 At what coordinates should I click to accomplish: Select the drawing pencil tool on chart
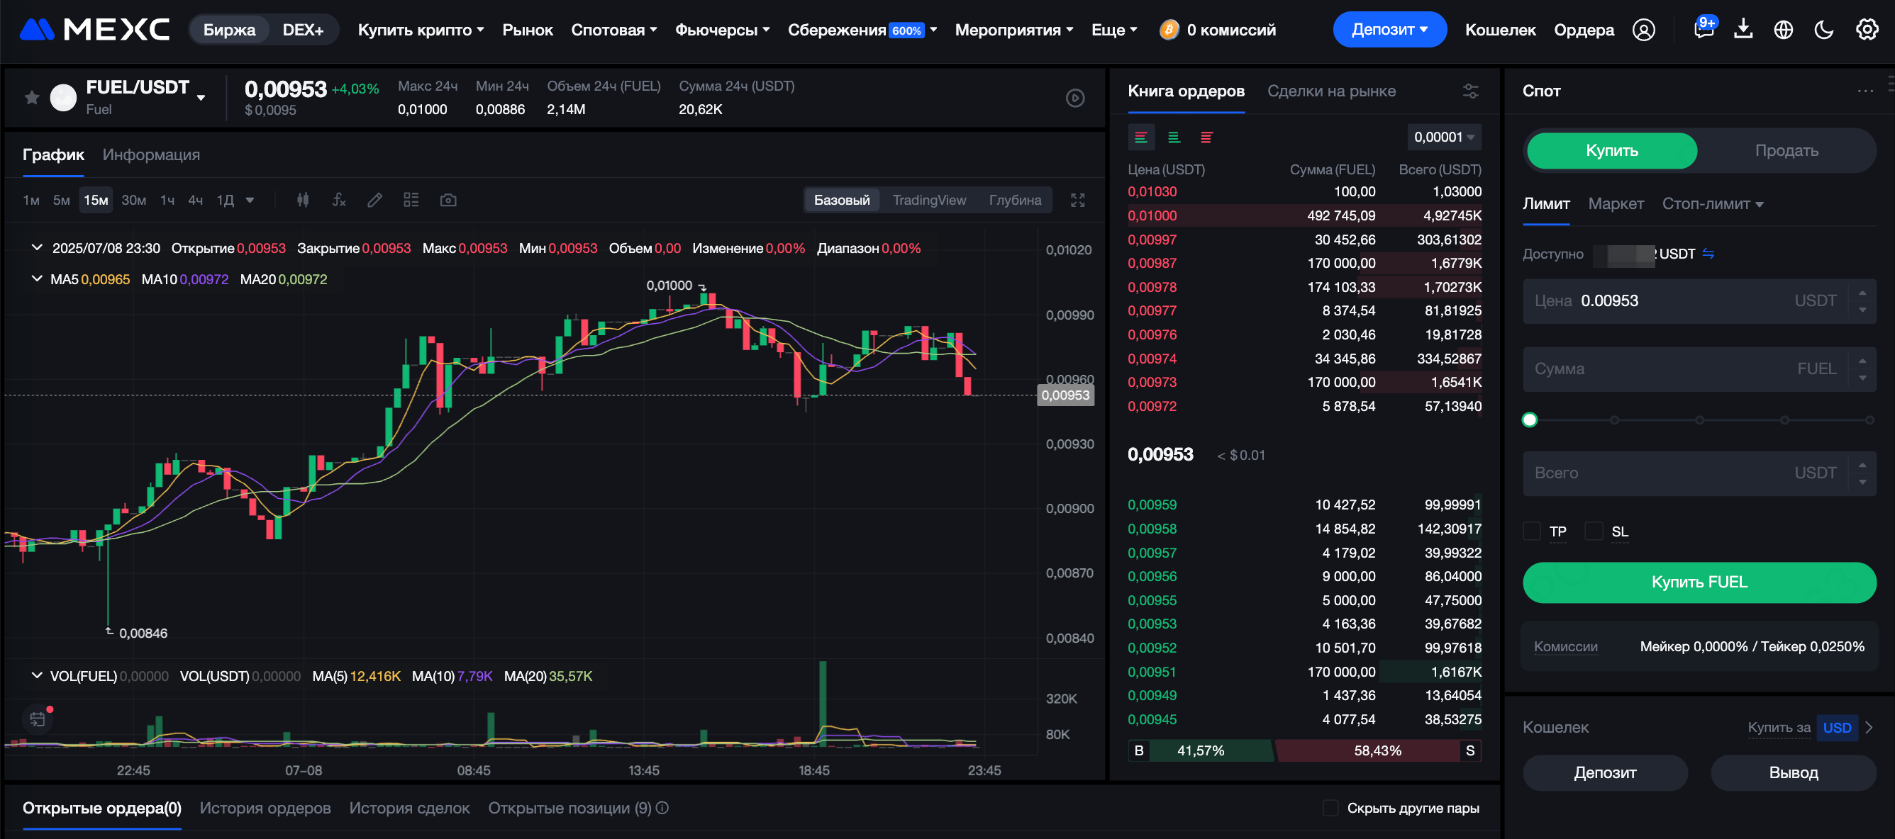coord(375,200)
